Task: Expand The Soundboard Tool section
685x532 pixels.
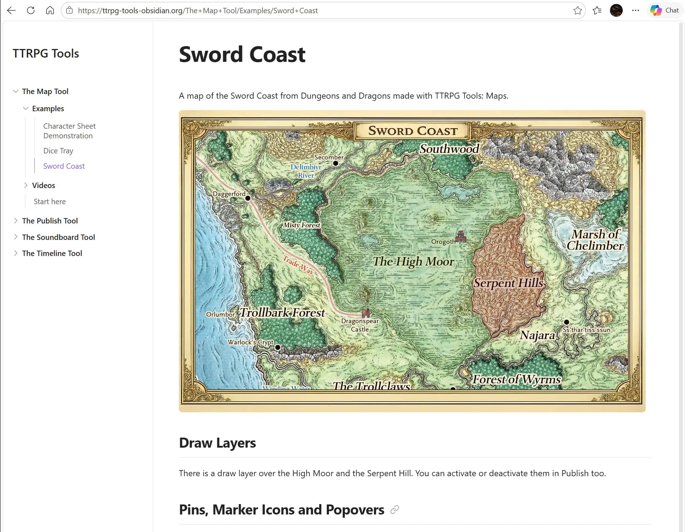Action: pos(16,237)
